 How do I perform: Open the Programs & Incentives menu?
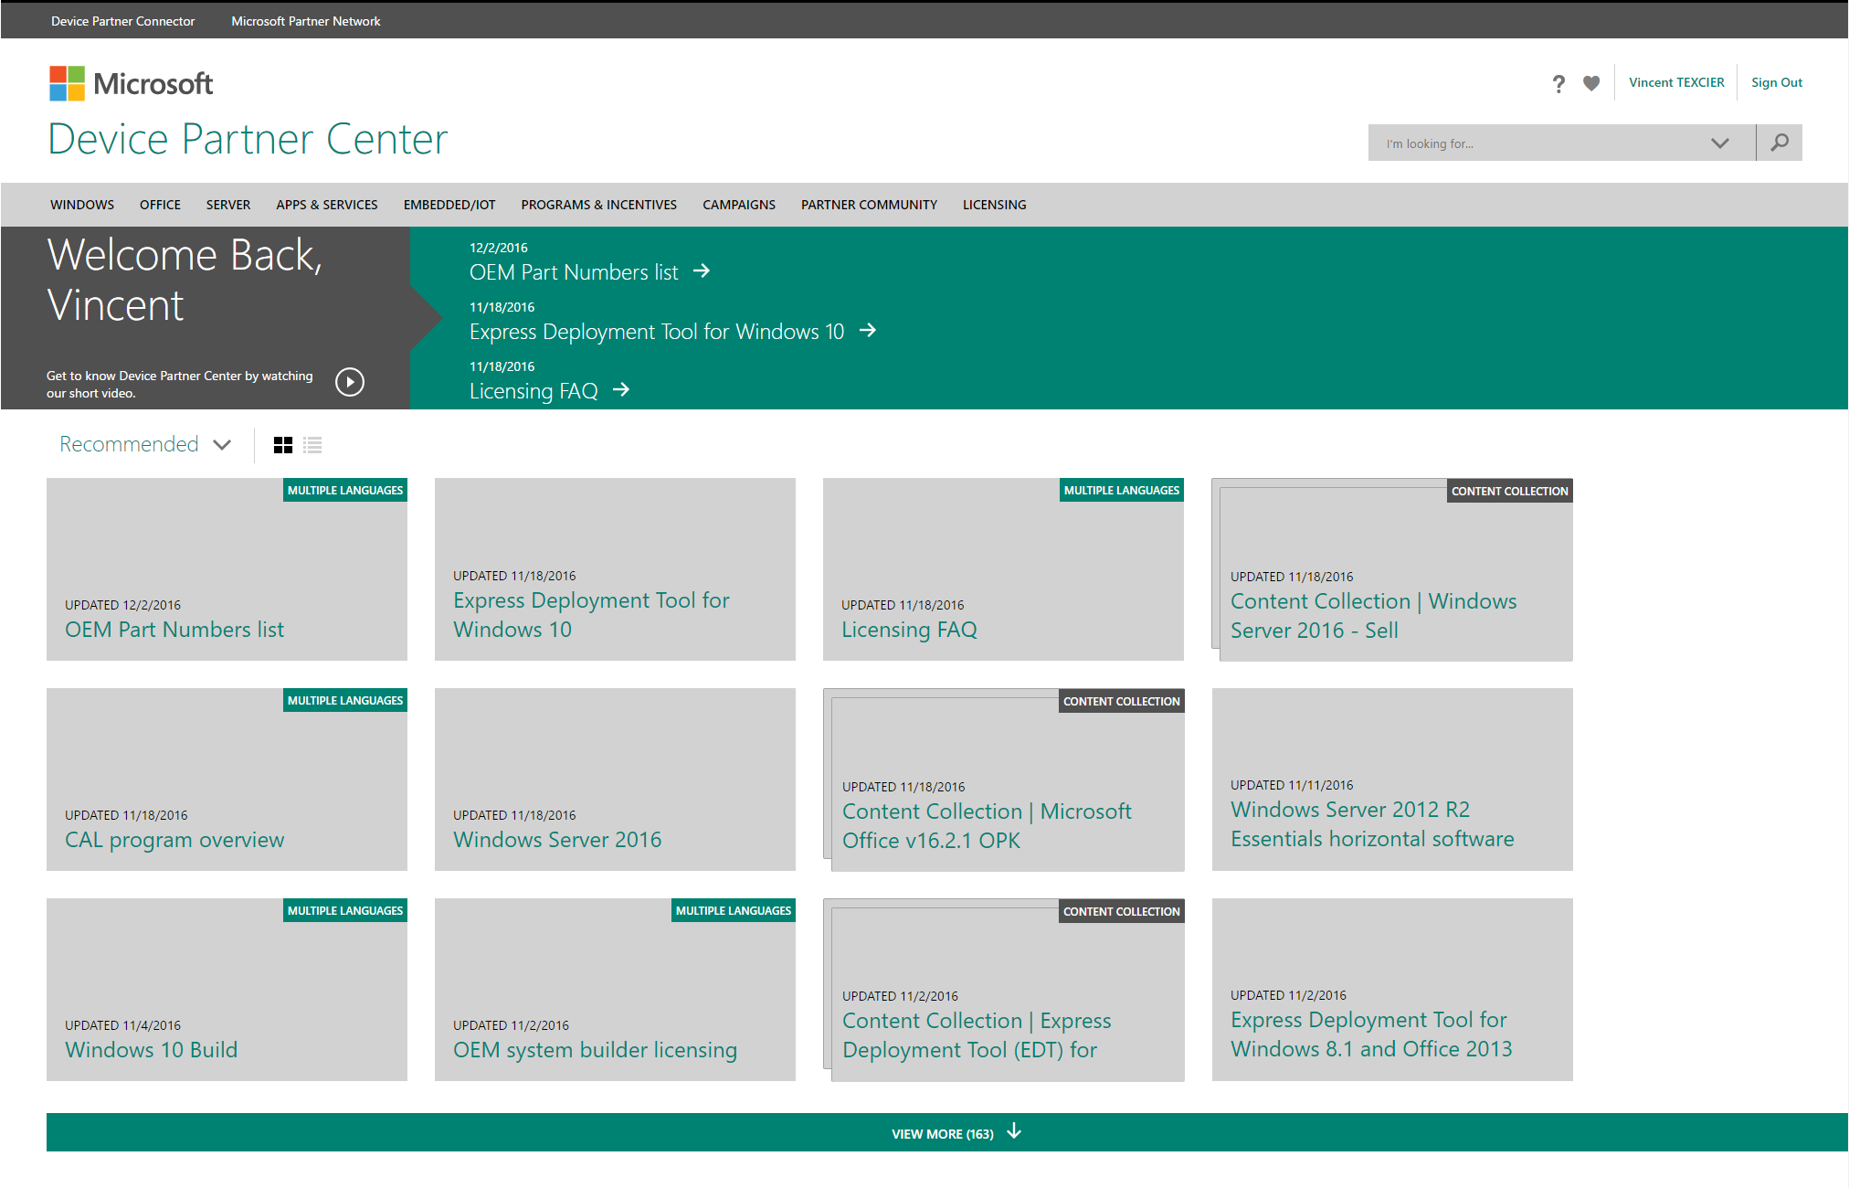599,205
